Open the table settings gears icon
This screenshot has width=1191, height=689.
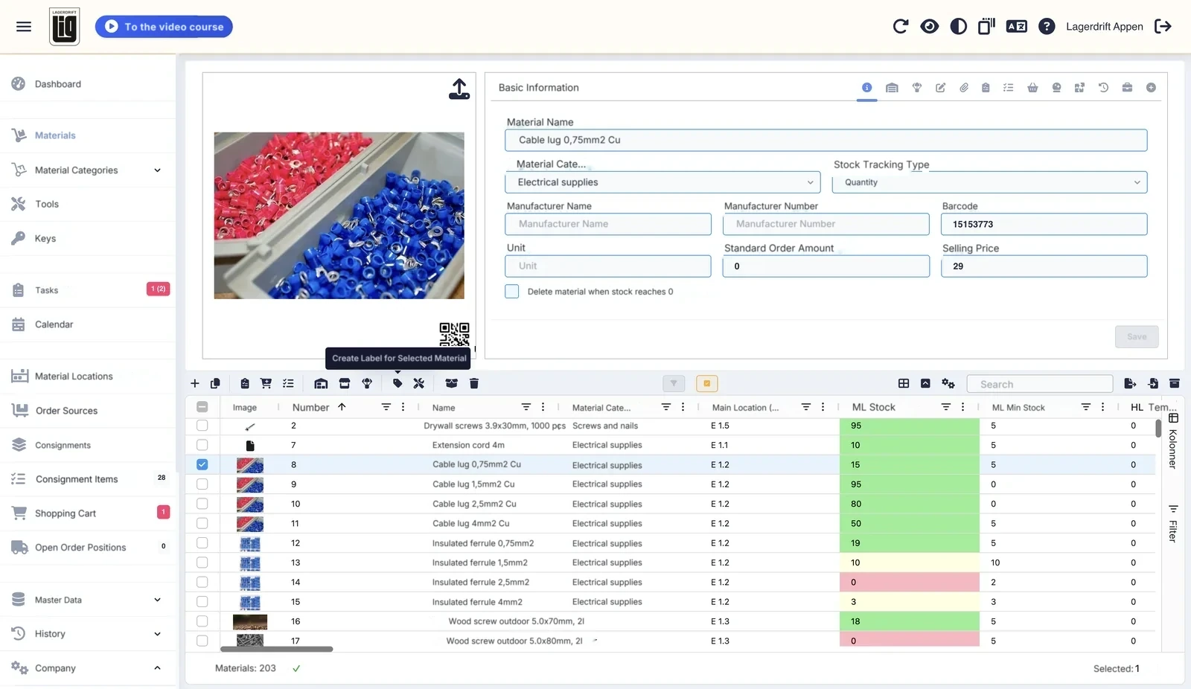(x=948, y=383)
